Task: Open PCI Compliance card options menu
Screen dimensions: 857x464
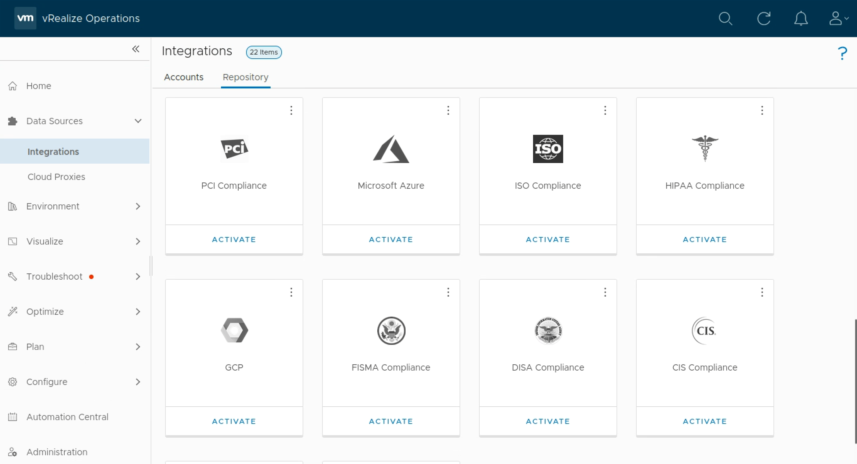Action: pos(291,110)
